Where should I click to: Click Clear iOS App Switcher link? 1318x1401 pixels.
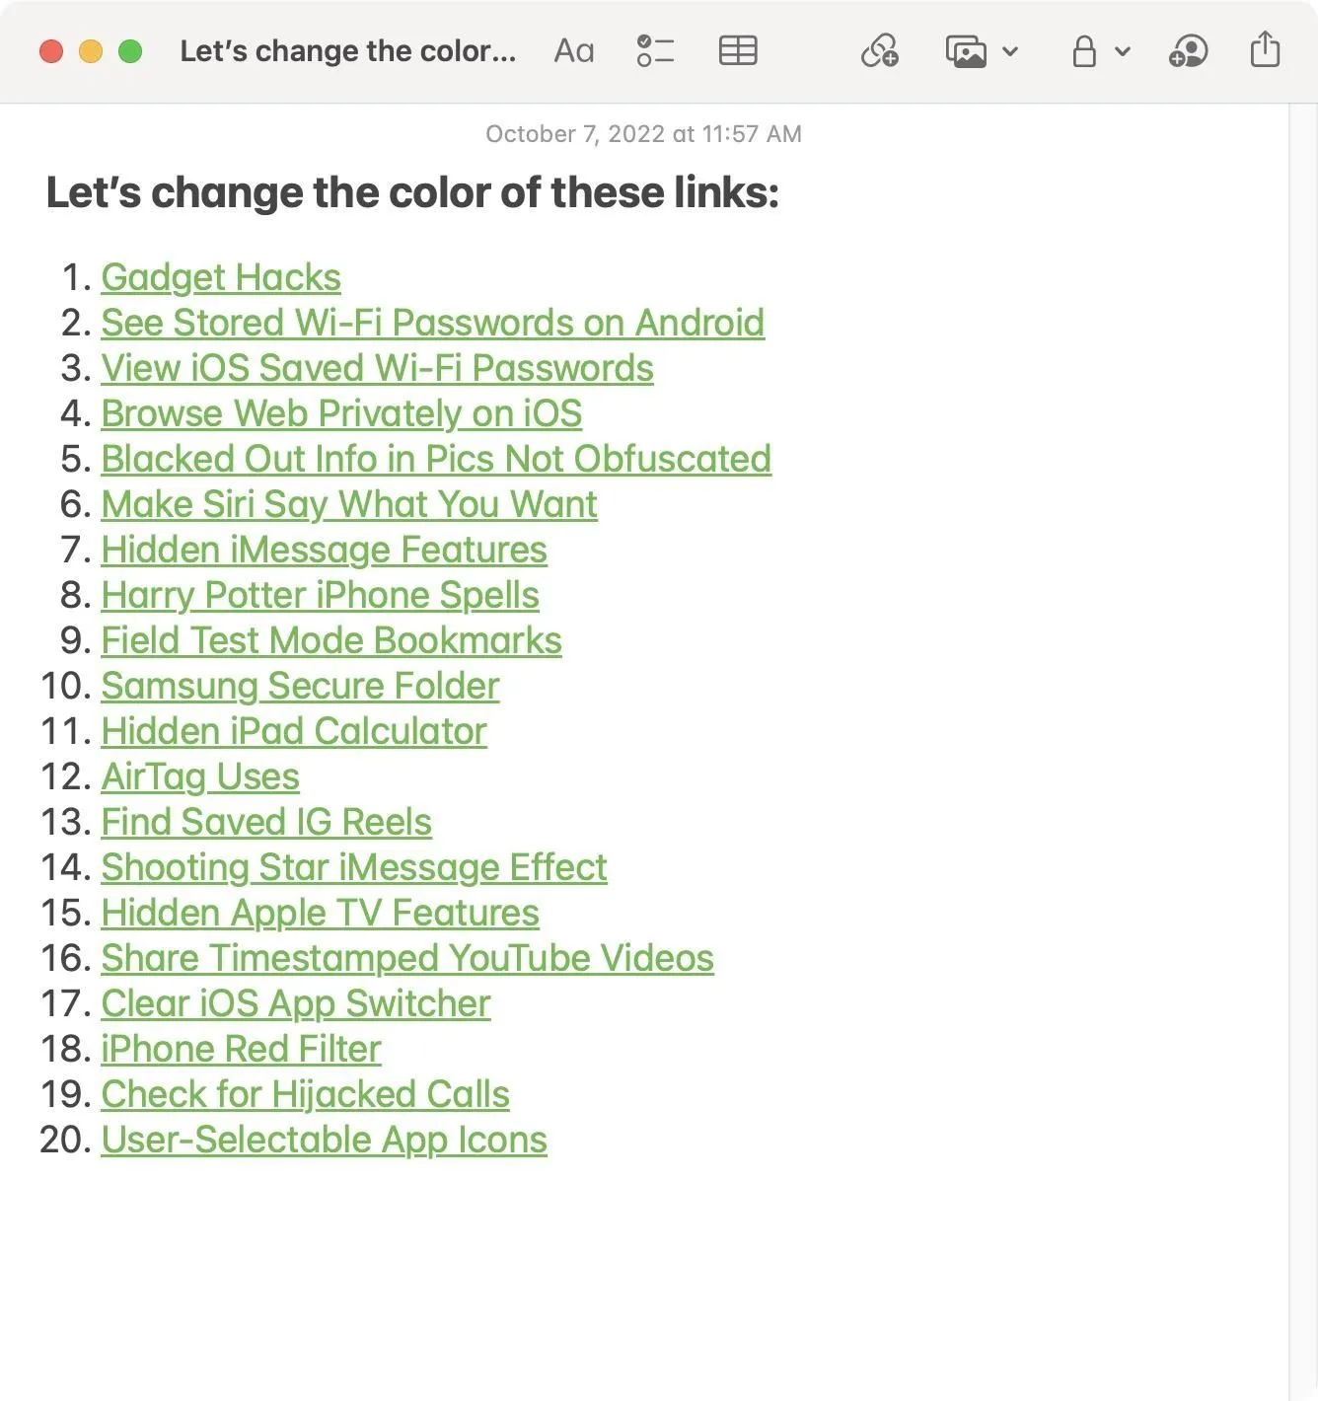click(x=296, y=1003)
